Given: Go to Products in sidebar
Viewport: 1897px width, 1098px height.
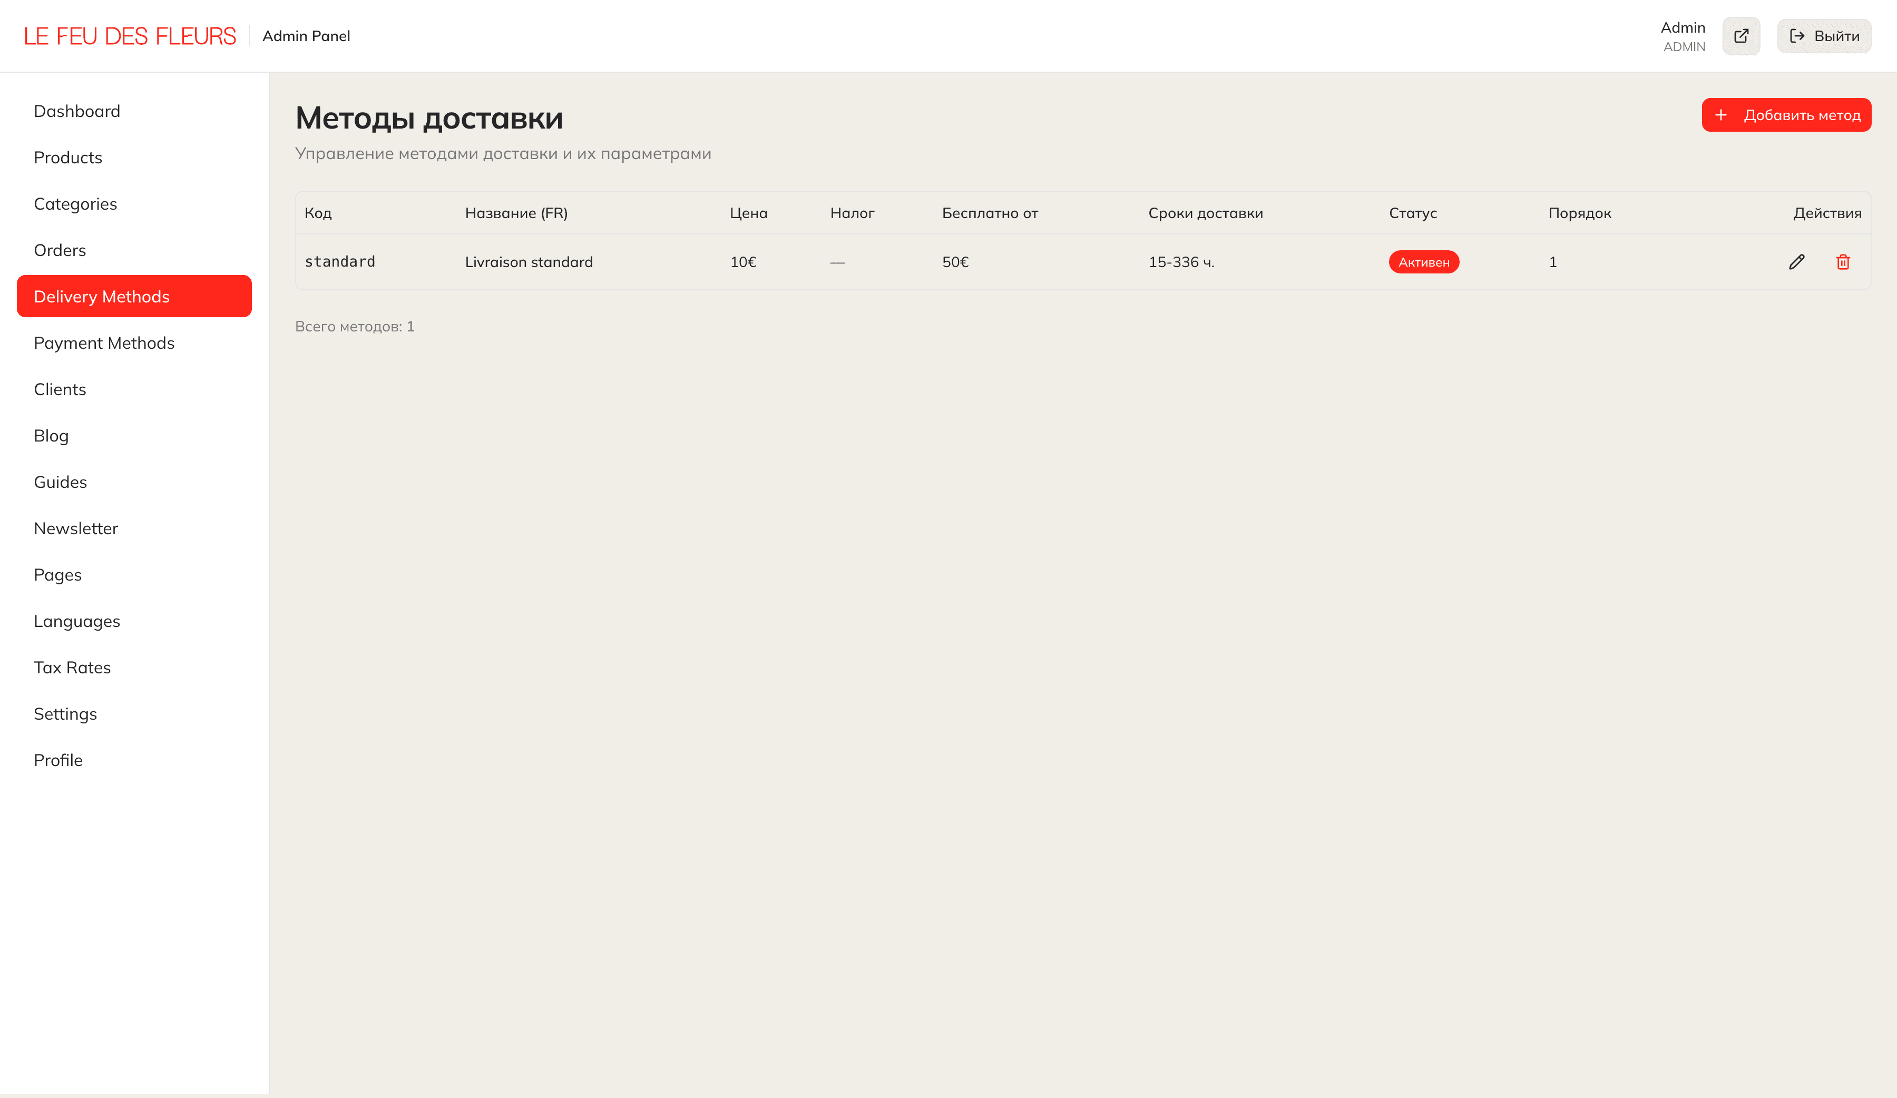Looking at the screenshot, I should [x=68, y=158].
